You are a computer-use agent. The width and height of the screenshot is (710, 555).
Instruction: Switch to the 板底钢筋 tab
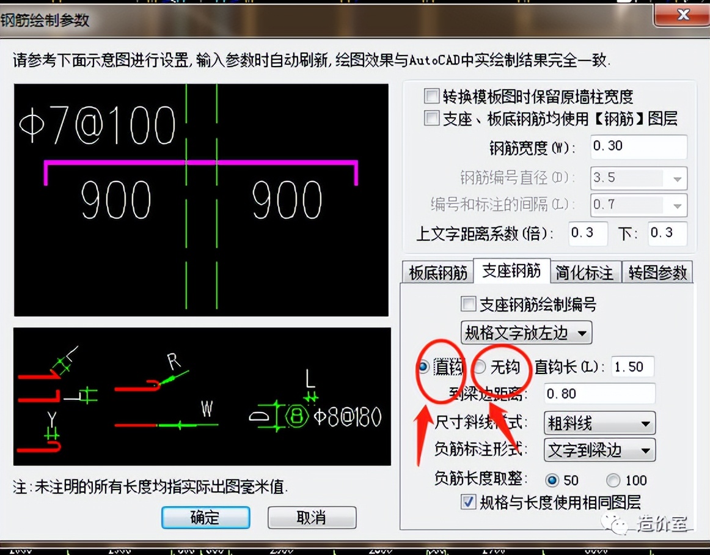437,272
